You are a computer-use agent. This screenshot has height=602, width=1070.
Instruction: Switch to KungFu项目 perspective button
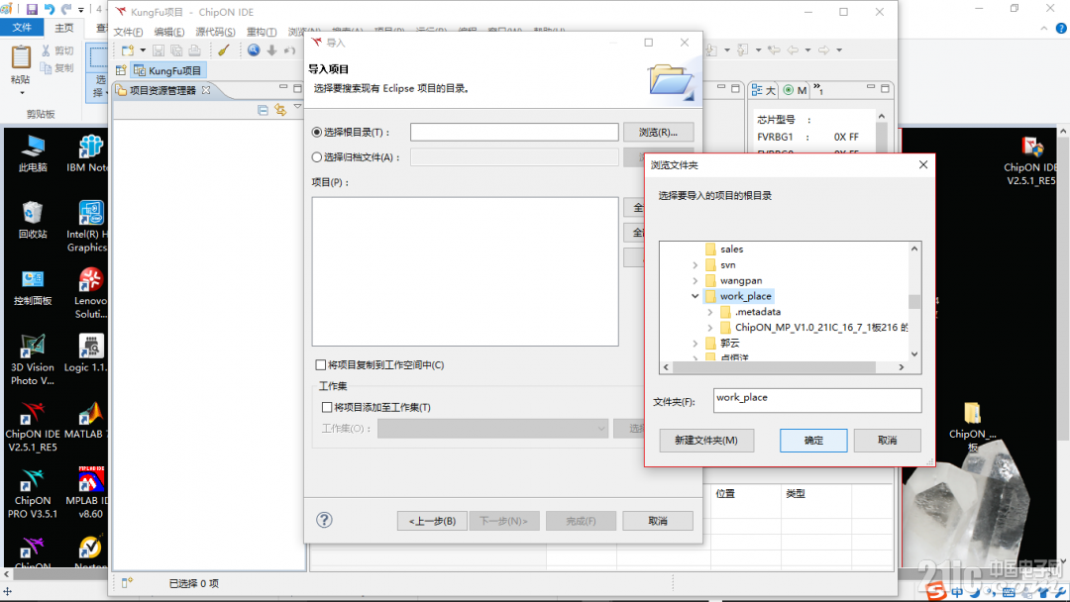[168, 70]
